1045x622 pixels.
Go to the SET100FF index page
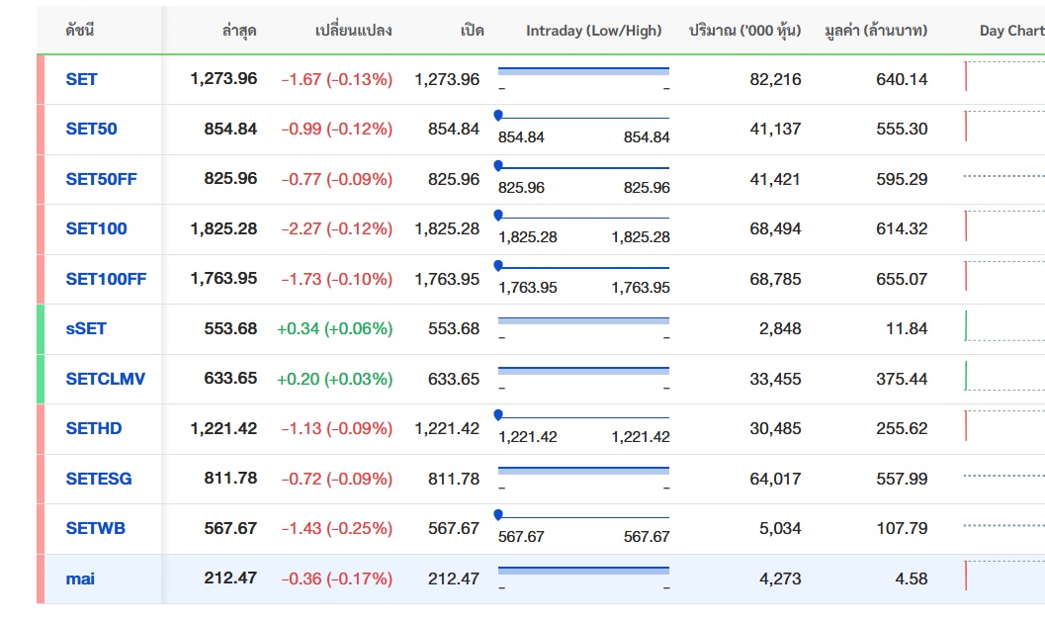(x=106, y=279)
